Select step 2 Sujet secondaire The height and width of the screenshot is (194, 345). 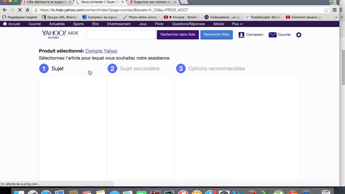(133, 68)
